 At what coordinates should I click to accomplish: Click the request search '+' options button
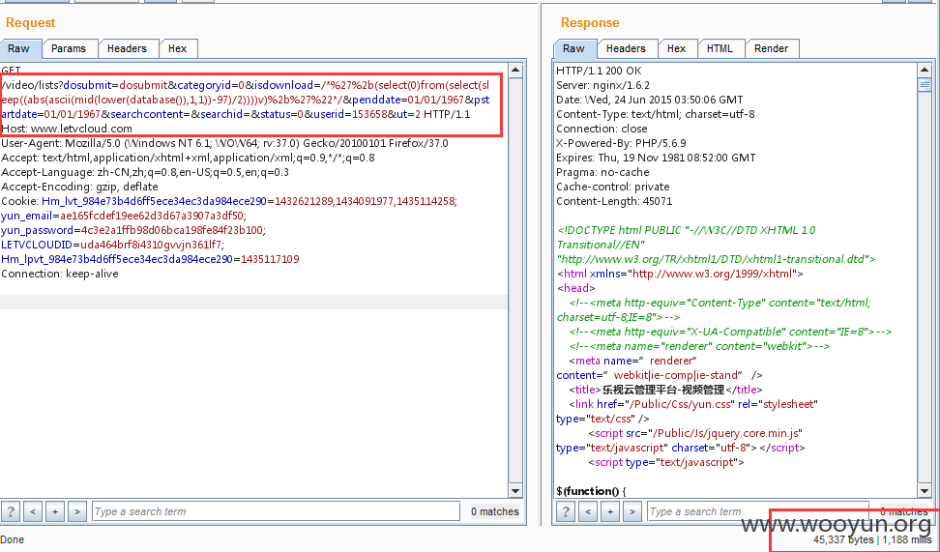(55, 511)
